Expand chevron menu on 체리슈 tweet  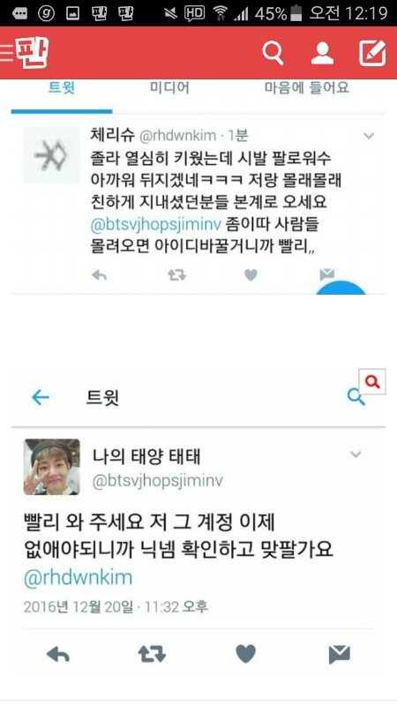click(369, 136)
